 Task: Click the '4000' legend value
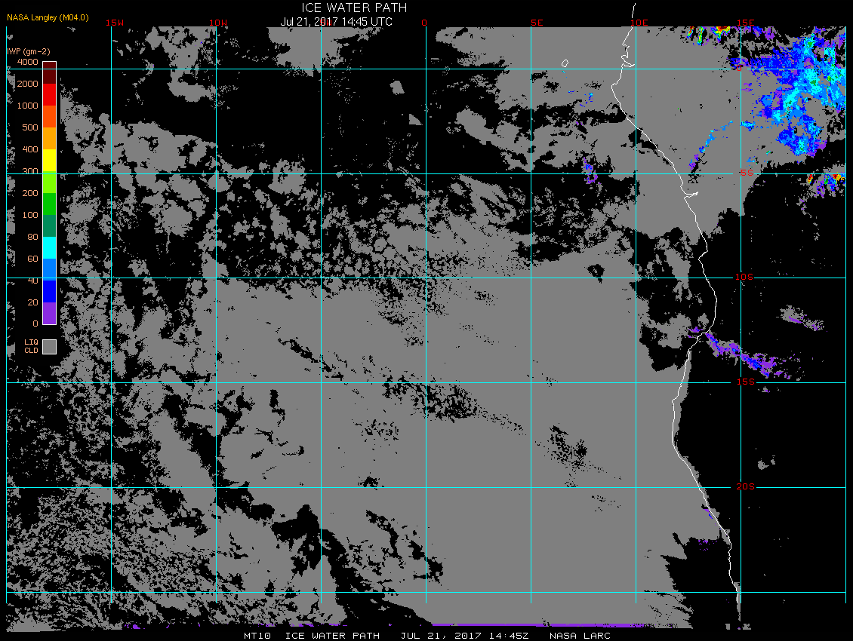(28, 62)
